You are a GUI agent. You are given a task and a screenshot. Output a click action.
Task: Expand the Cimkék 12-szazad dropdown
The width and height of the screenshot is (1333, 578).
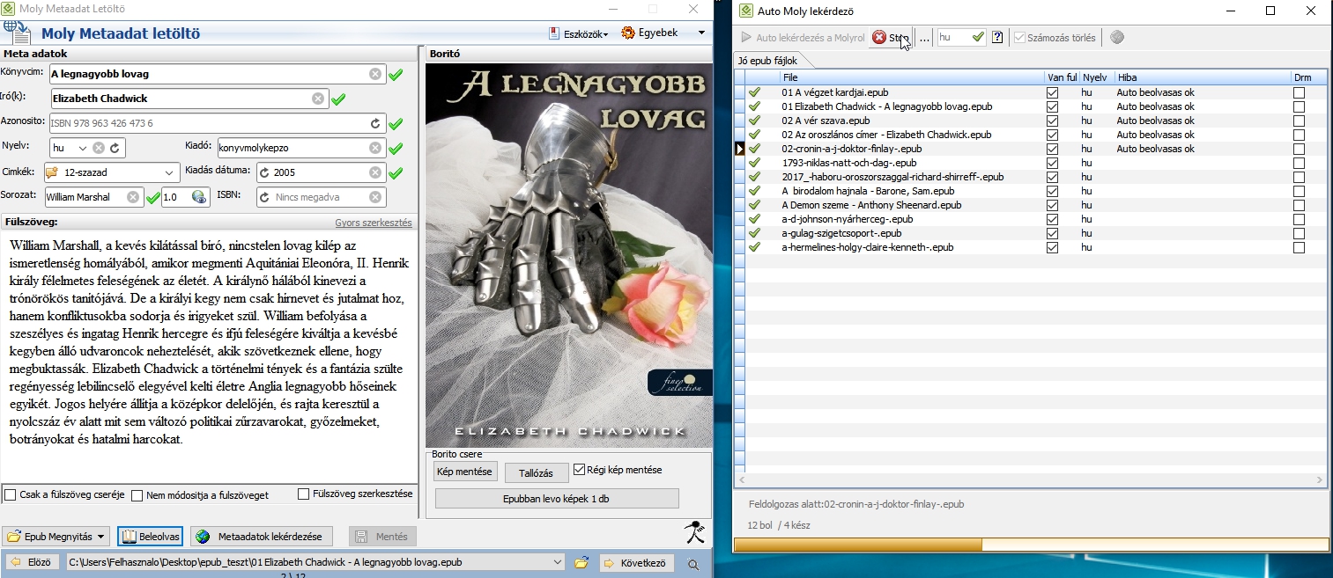tap(170, 172)
